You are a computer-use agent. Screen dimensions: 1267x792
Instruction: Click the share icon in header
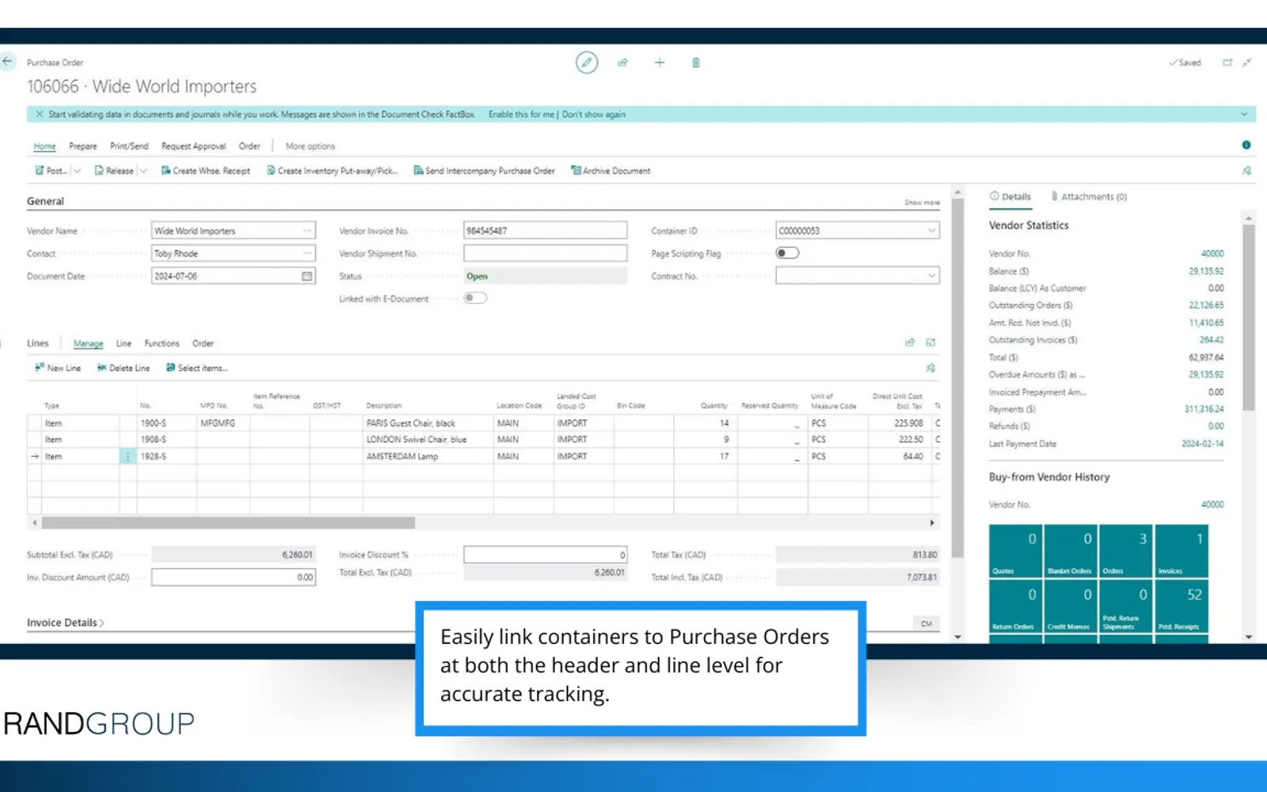point(623,63)
